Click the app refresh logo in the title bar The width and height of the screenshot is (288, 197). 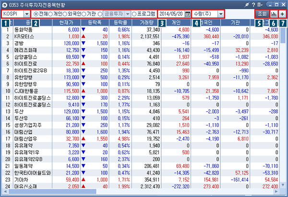[x=5, y=5]
